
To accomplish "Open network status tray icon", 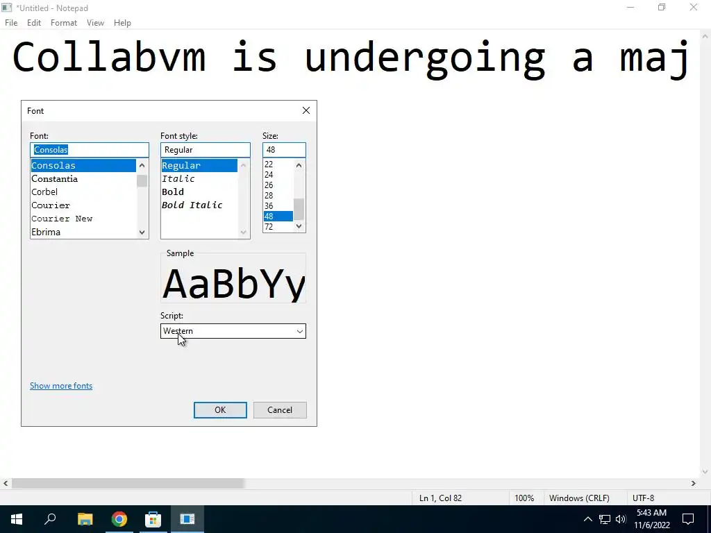I will tap(605, 519).
